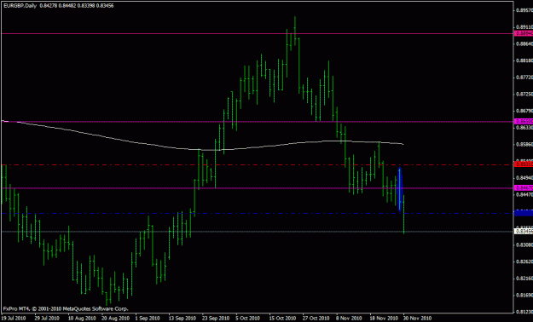
Task: Click the 8 Nov 2010 date label
Action: coord(348,319)
